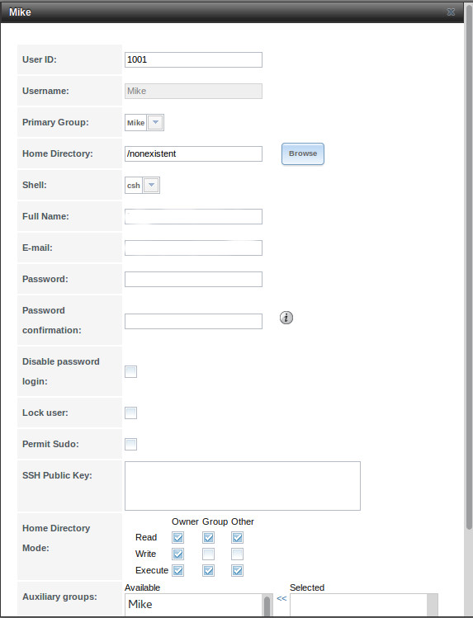Image resolution: width=473 pixels, height=618 pixels.
Task: Expand the Shell dropdown arrow
Action: [x=151, y=186]
